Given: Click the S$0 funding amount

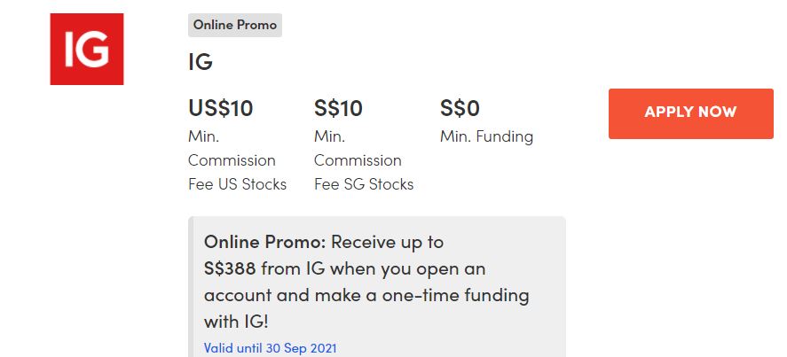Looking at the screenshot, I should point(460,108).
